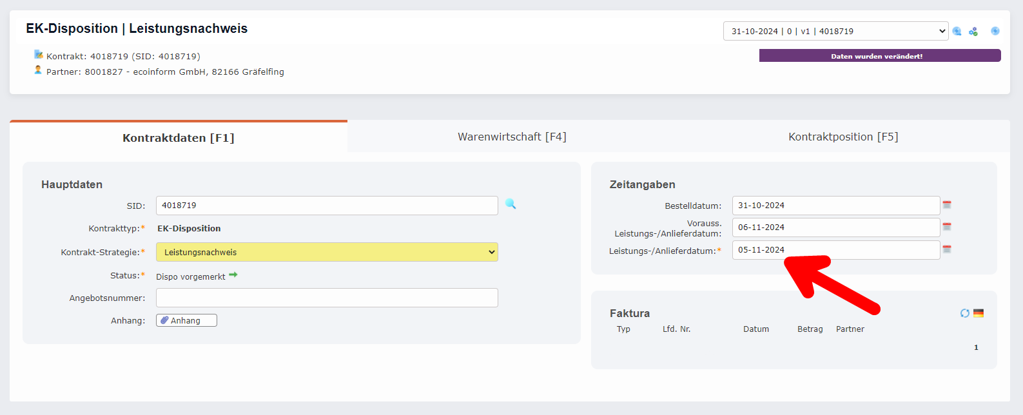Click the refresh icon in Faktura panel
The image size is (1023, 415).
point(964,313)
